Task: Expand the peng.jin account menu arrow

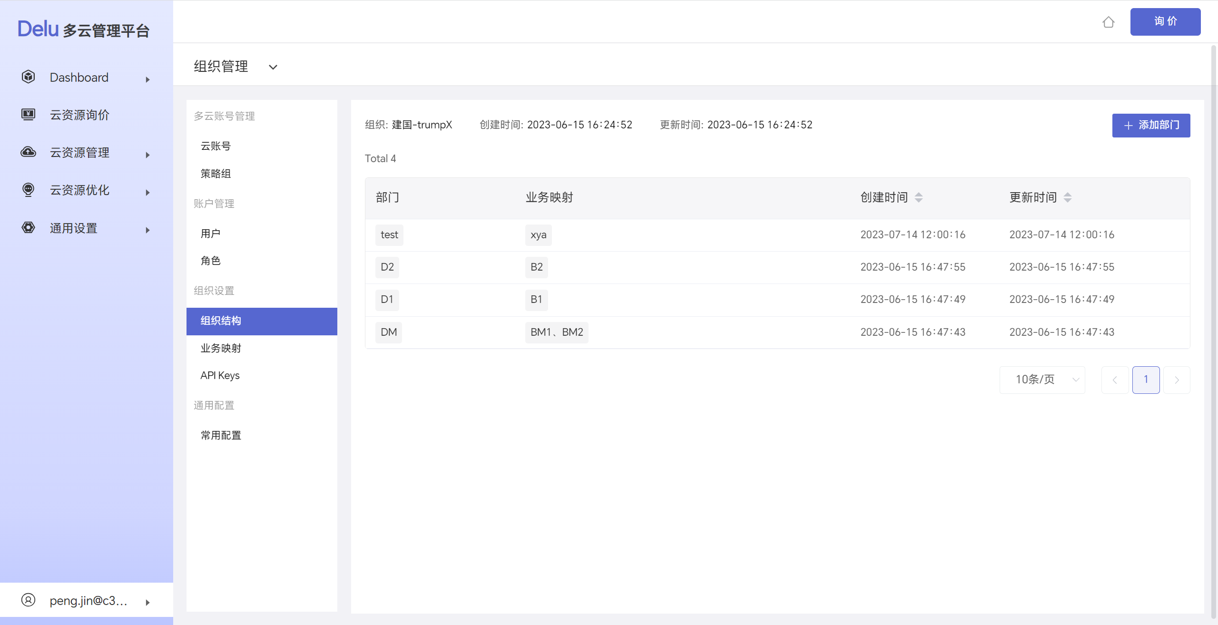Action: pyautogui.click(x=147, y=602)
